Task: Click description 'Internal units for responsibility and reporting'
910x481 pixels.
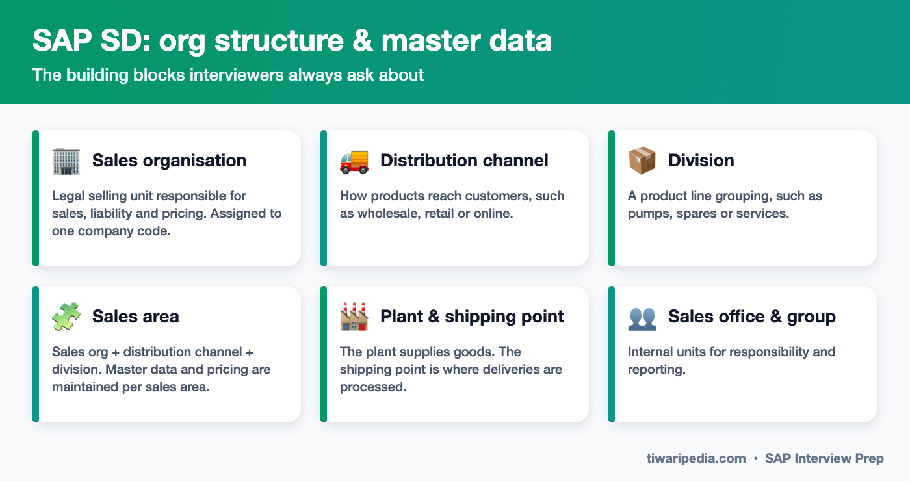Action: click(x=732, y=360)
